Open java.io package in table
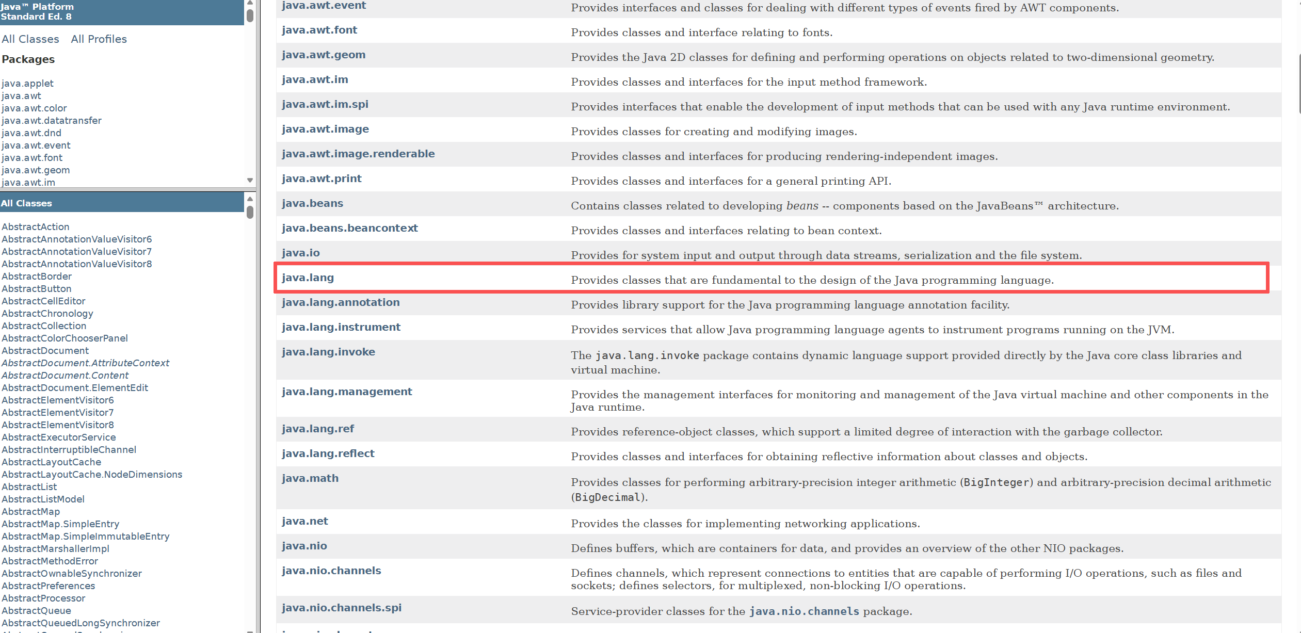Image resolution: width=1301 pixels, height=633 pixels. coord(301,253)
